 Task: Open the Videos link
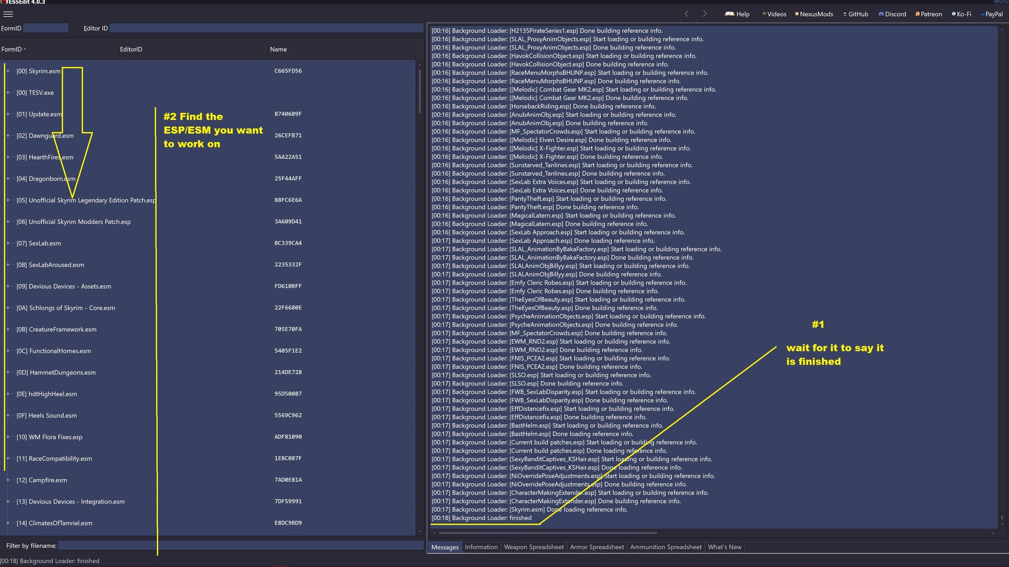(774, 14)
